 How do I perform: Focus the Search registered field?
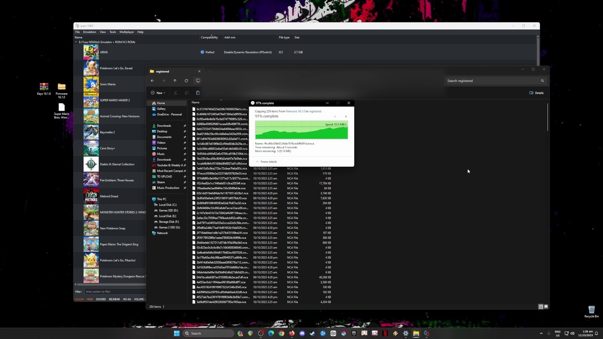pyautogui.click(x=495, y=81)
